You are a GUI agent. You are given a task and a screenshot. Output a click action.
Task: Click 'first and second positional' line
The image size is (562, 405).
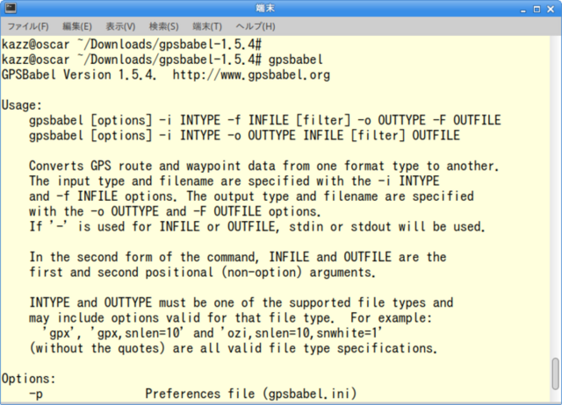[x=203, y=273]
